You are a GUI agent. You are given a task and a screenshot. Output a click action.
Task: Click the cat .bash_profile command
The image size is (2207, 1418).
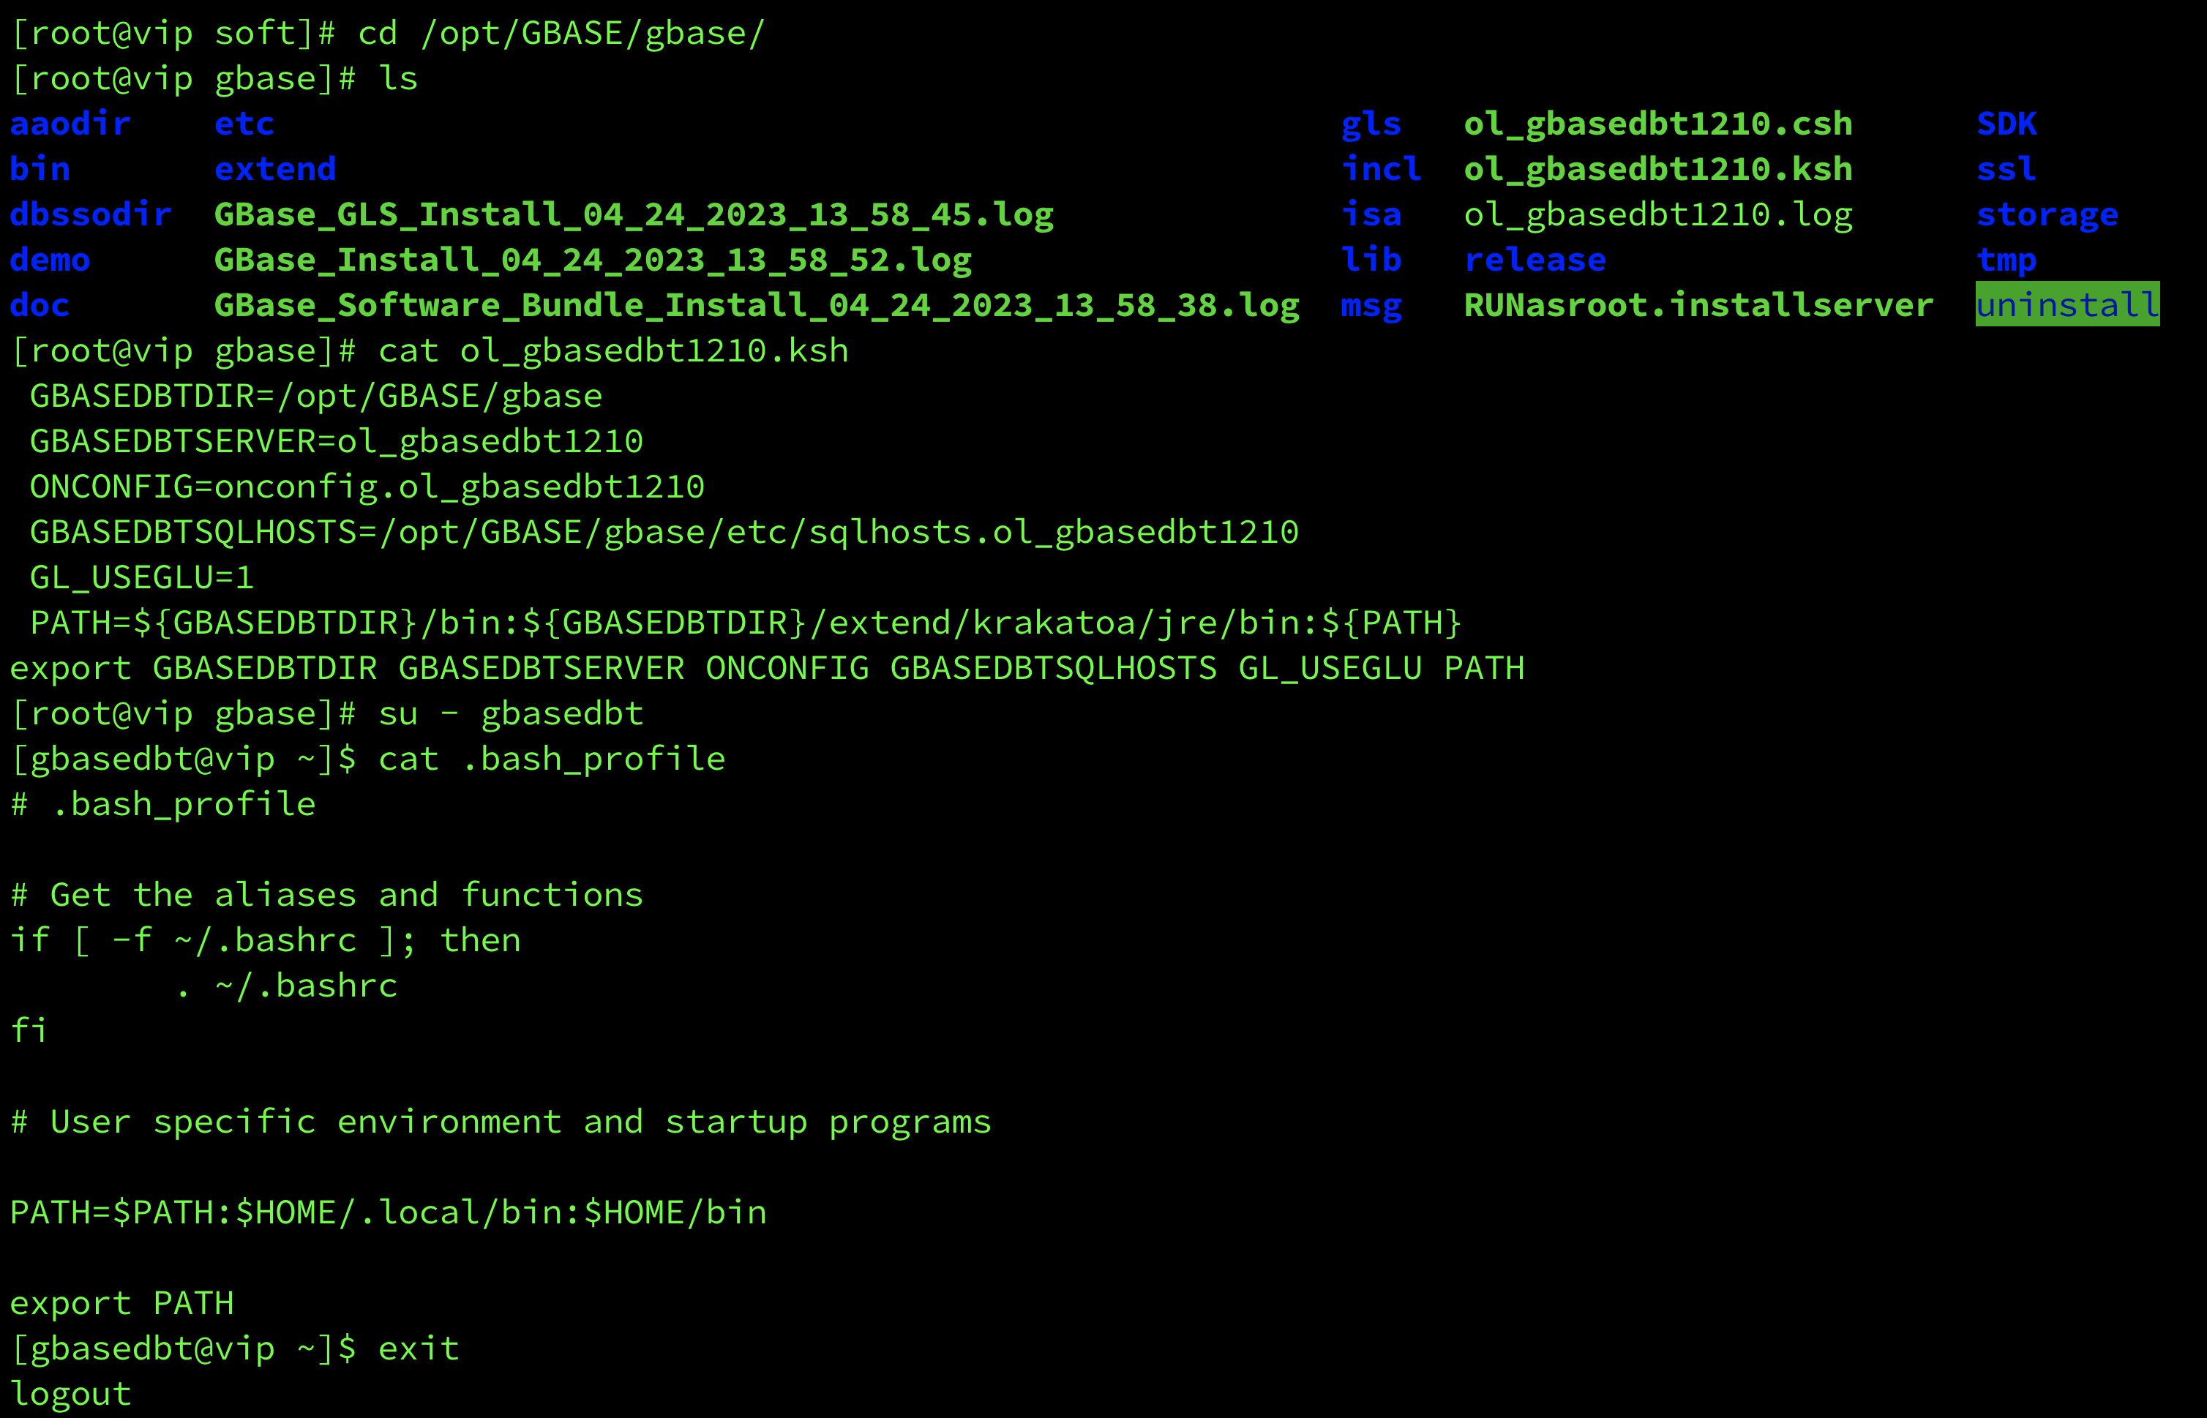pos(552,759)
